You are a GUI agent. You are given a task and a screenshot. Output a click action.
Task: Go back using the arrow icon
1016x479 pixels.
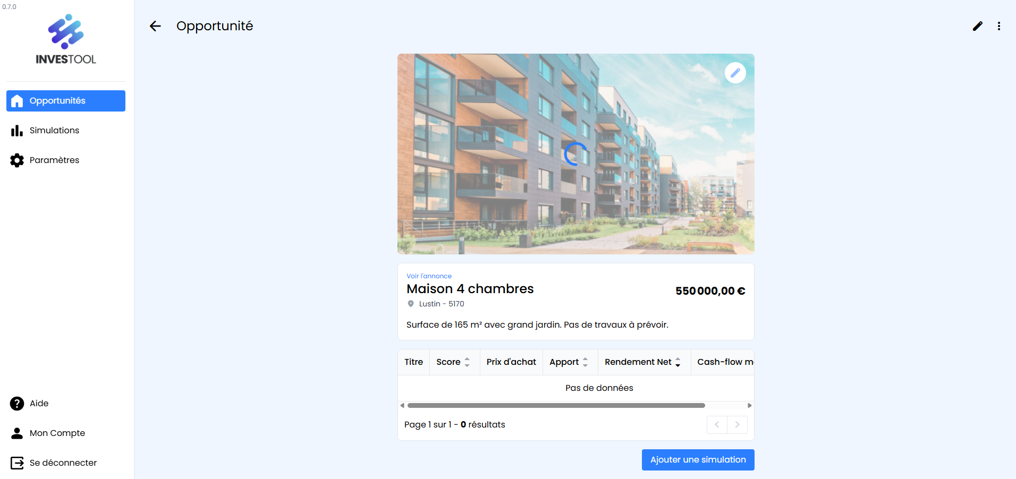tap(155, 26)
